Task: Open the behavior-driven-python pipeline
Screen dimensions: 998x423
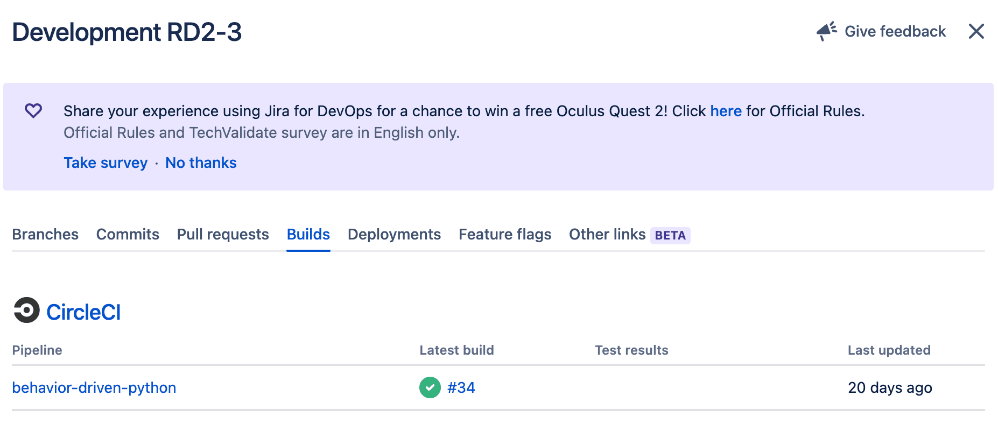Action: click(x=94, y=387)
